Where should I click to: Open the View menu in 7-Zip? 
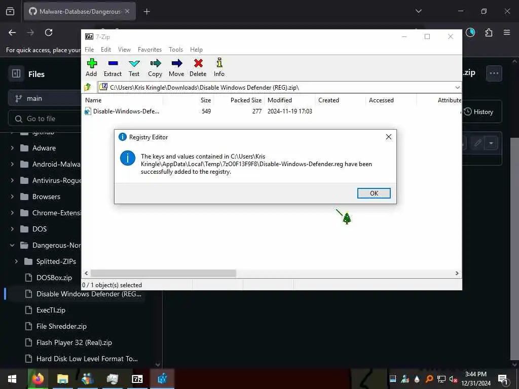(125, 50)
